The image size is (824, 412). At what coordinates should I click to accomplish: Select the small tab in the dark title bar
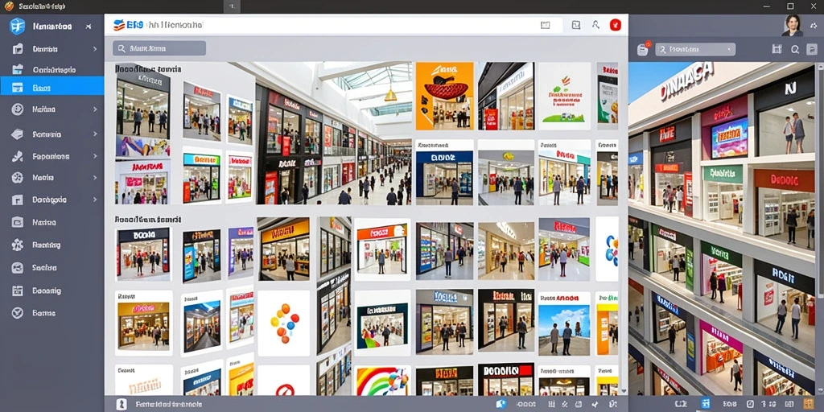pyautogui.click(x=233, y=6)
